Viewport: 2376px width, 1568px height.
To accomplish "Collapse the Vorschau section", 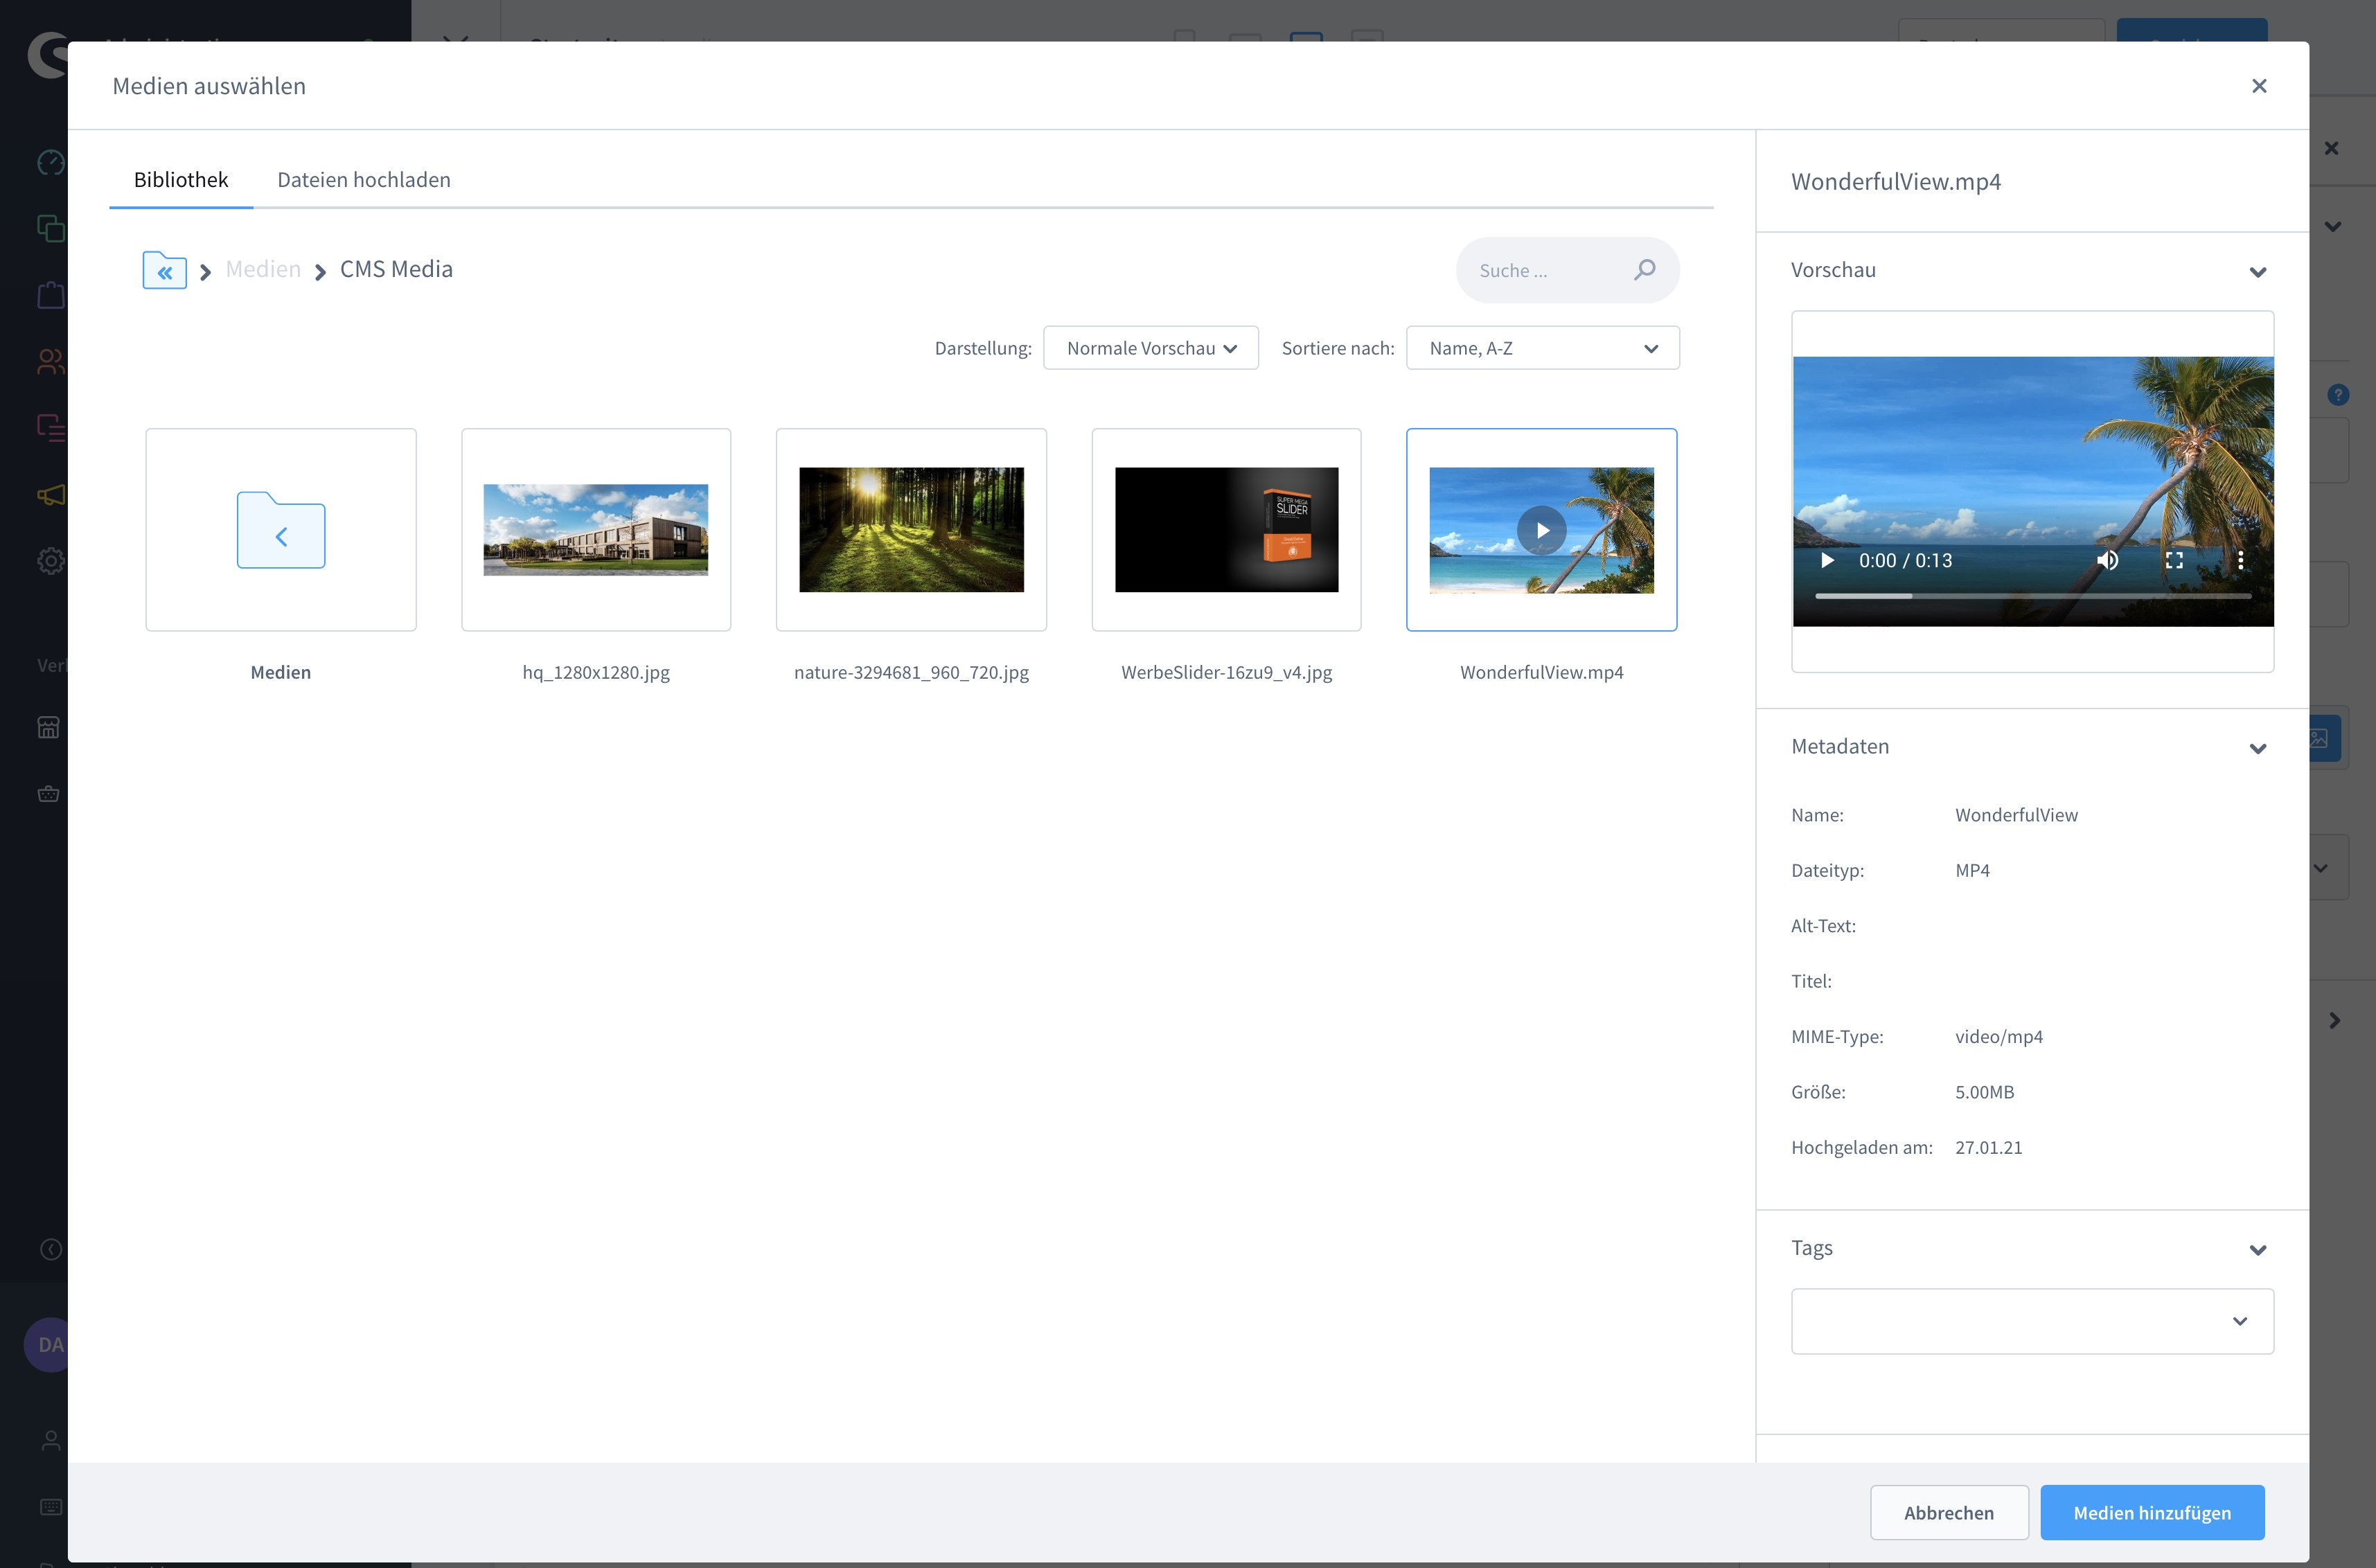I will click(2257, 272).
